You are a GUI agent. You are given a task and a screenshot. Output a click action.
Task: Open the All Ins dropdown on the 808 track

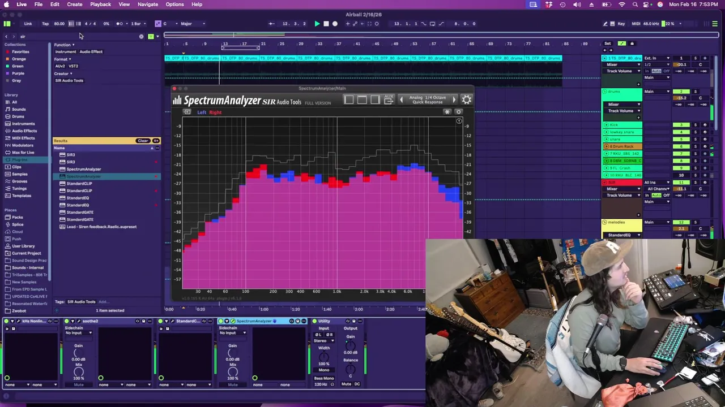[x=657, y=183]
